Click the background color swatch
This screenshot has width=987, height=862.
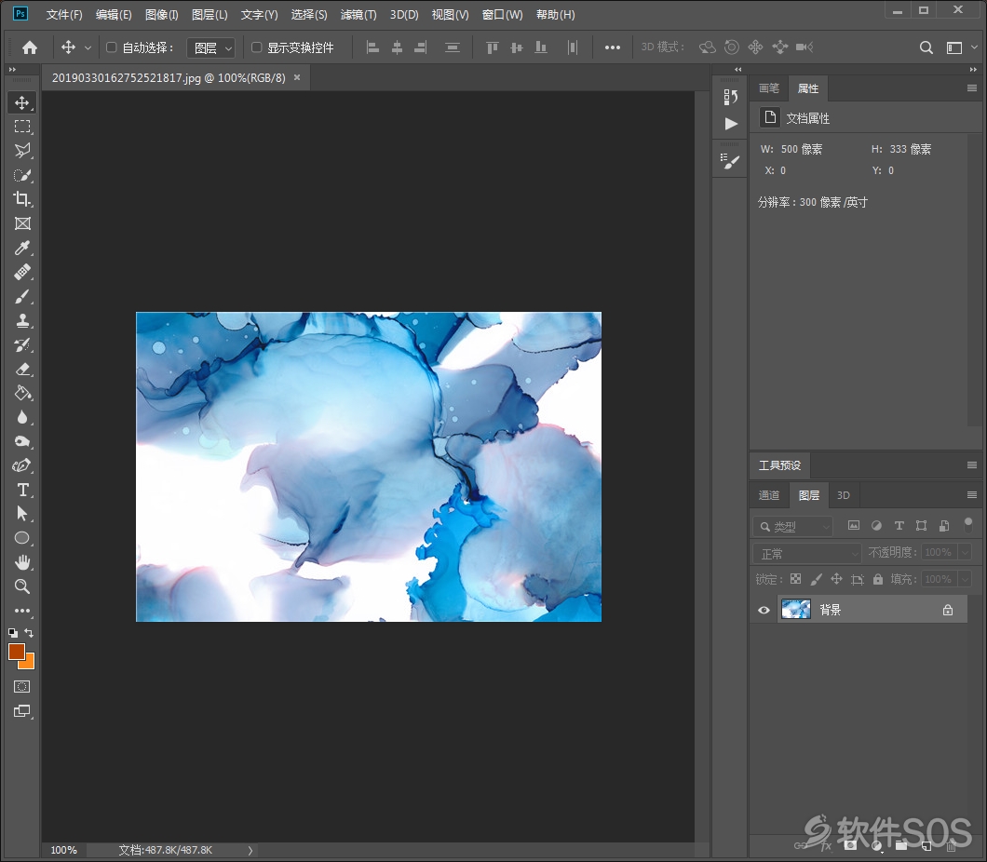coord(28,663)
